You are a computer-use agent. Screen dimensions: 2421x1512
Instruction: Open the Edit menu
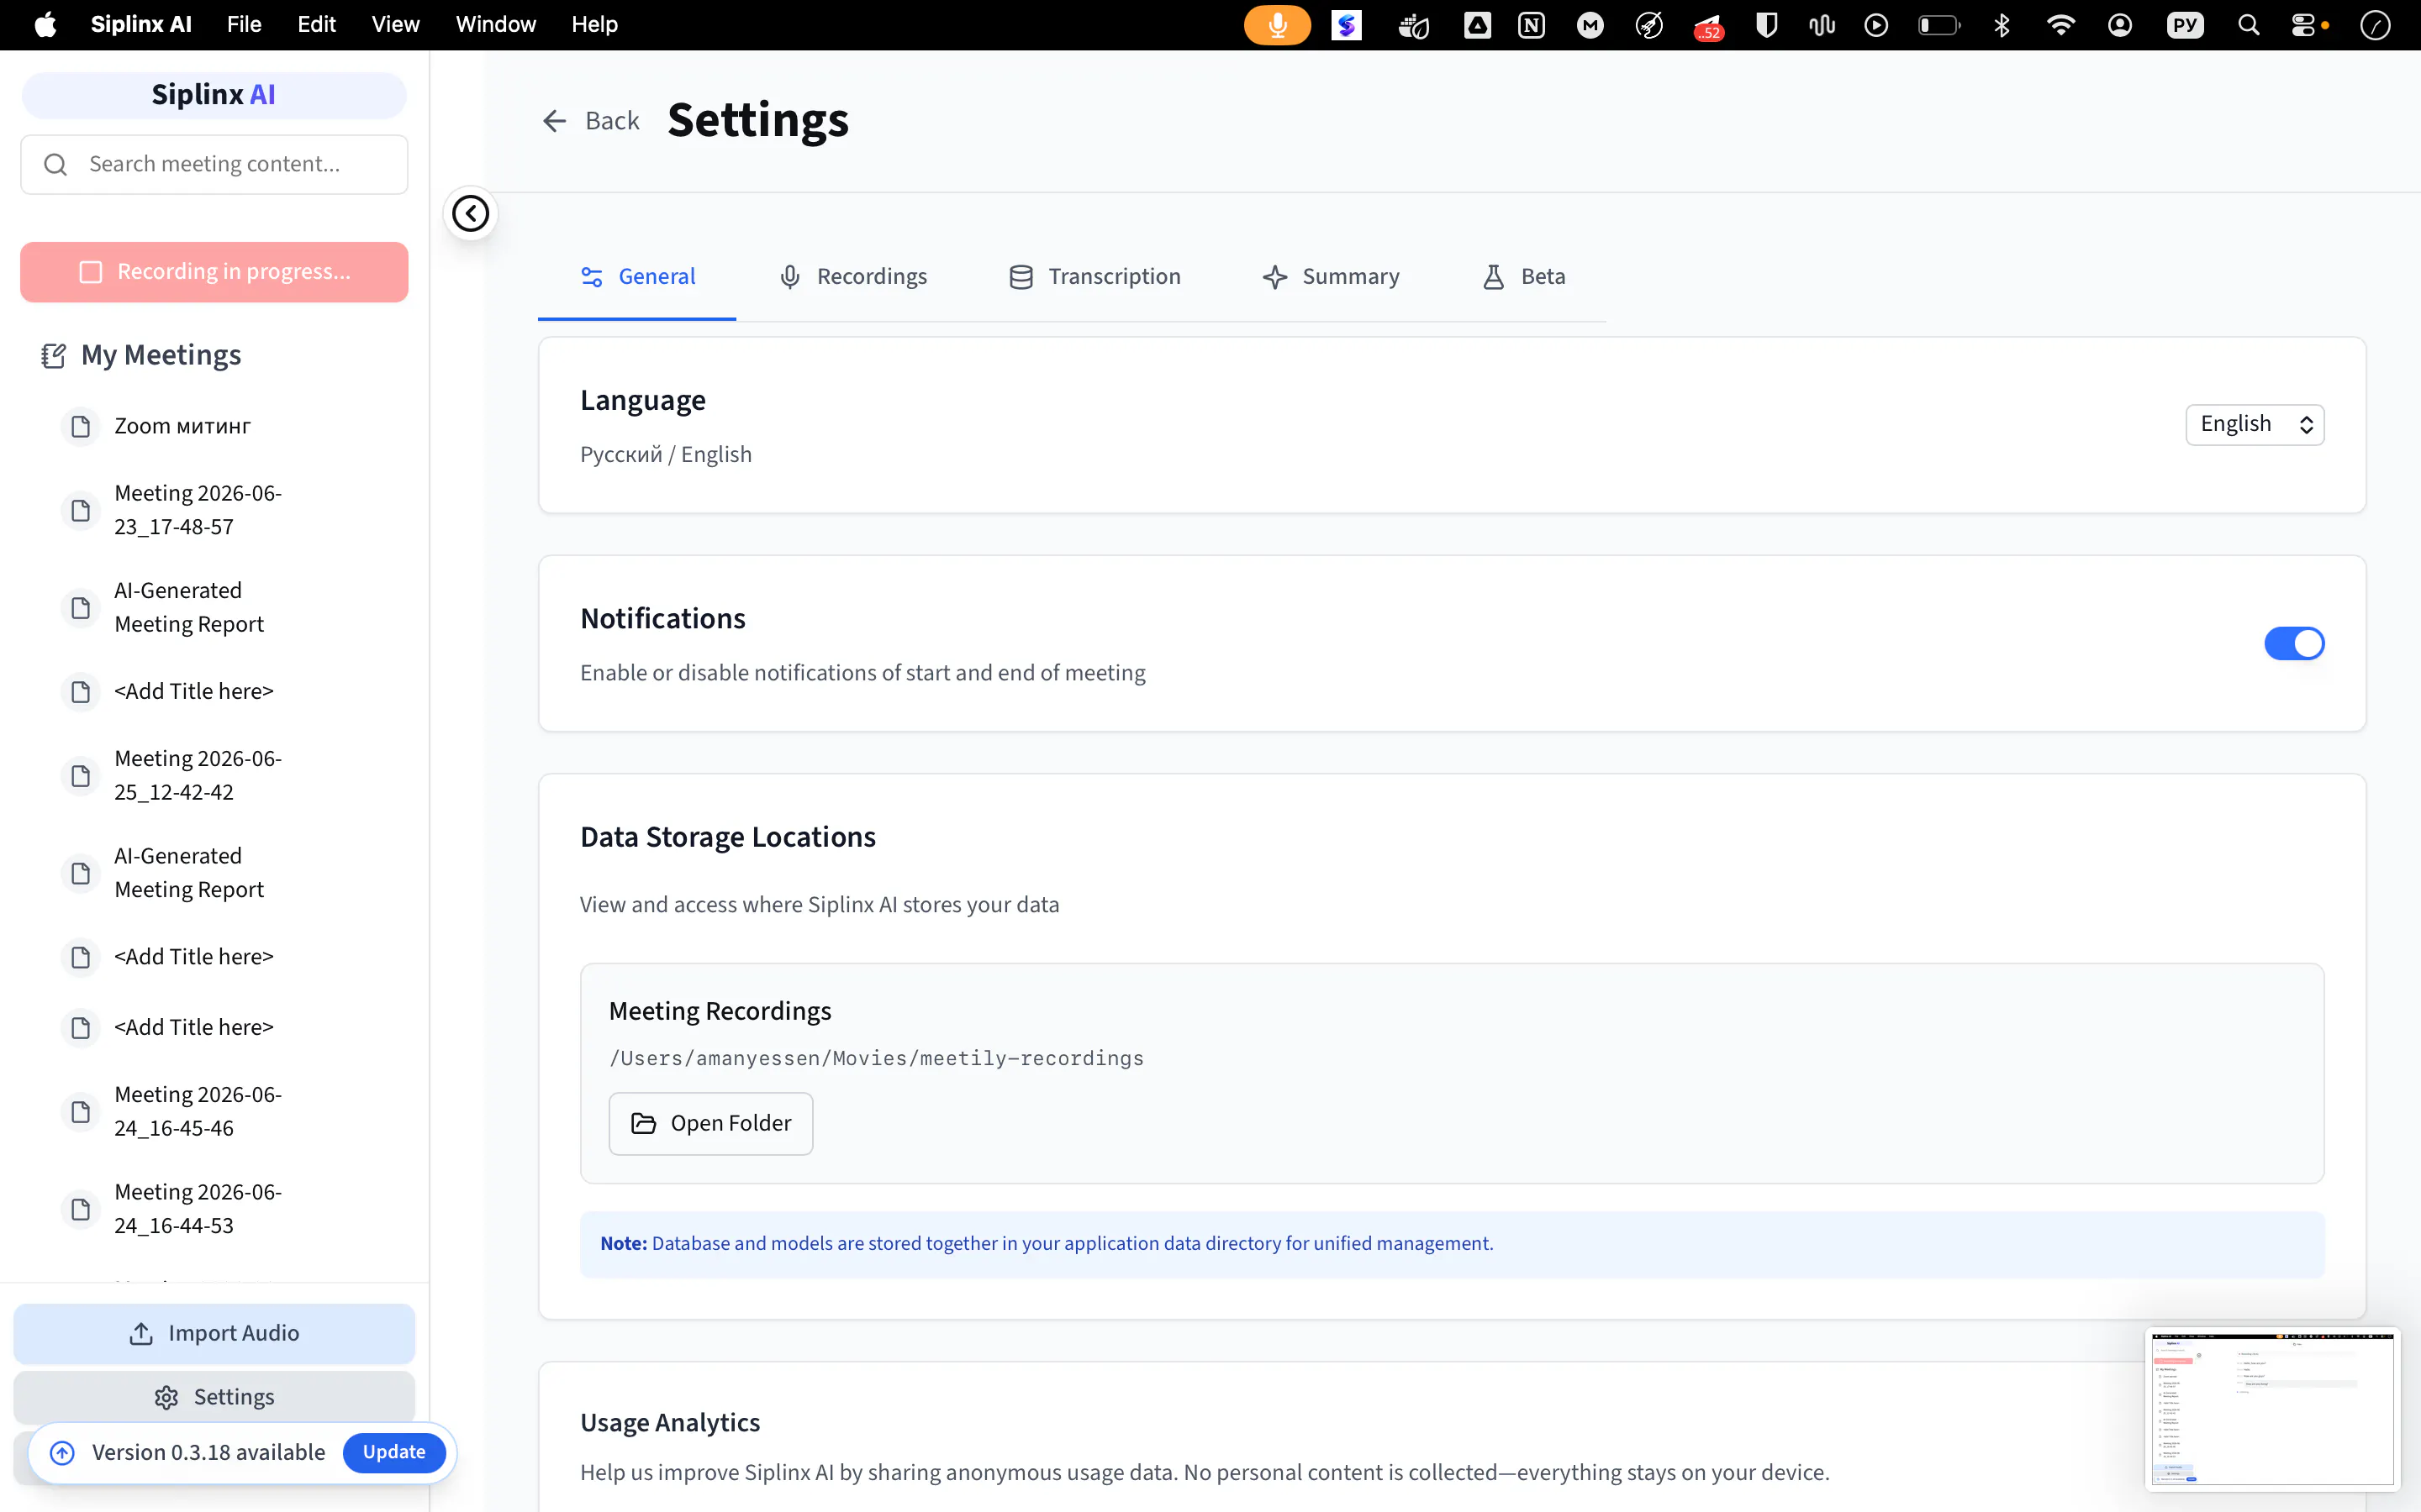point(316,24)
